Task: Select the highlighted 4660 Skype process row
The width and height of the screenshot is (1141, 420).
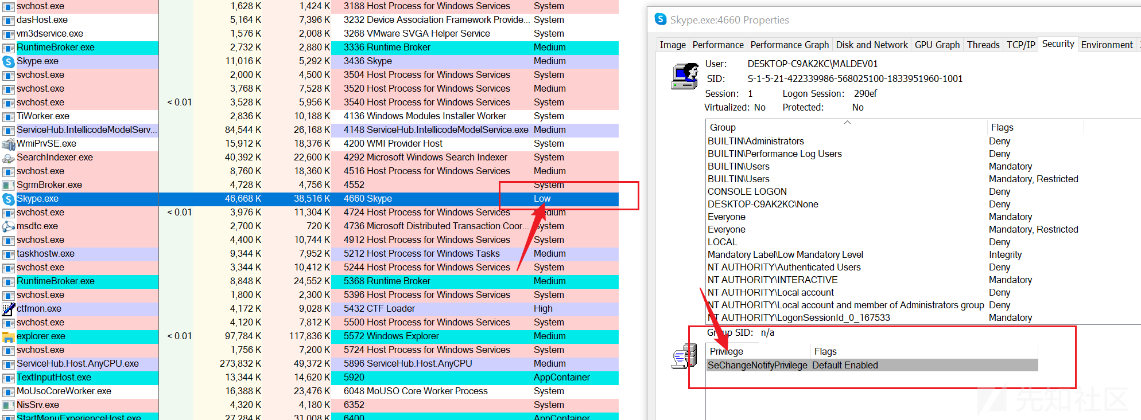Action: pyautogui.click(x=310, y=199)
